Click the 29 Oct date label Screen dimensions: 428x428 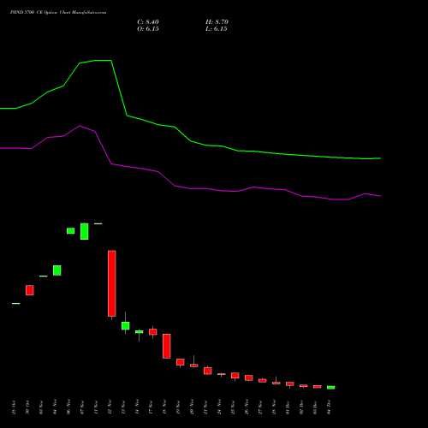[x=14, y=407]
